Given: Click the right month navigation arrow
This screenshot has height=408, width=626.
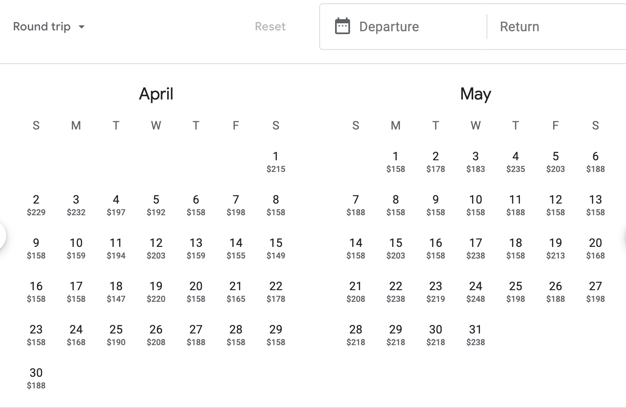Looking at the screenshot, I should coord(623,235).
